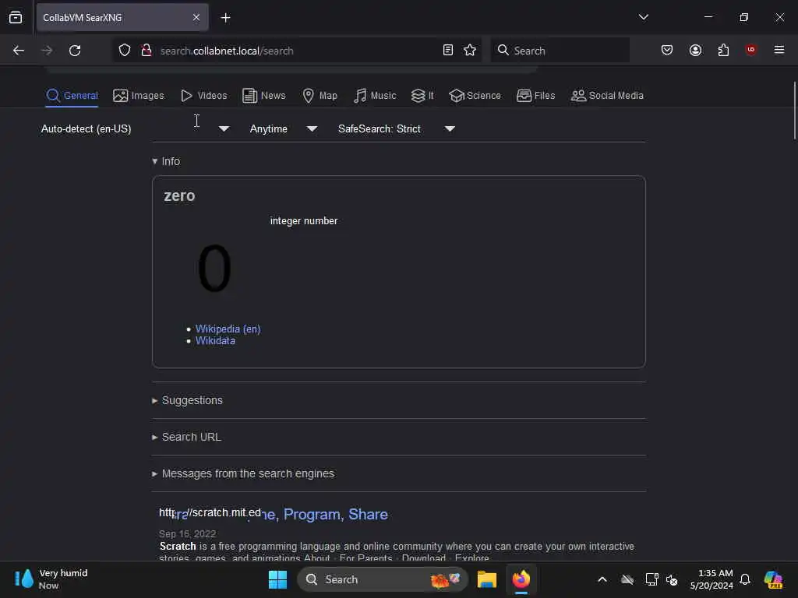
Task: Switch to the Social Media search category
Action: (607, 96)
